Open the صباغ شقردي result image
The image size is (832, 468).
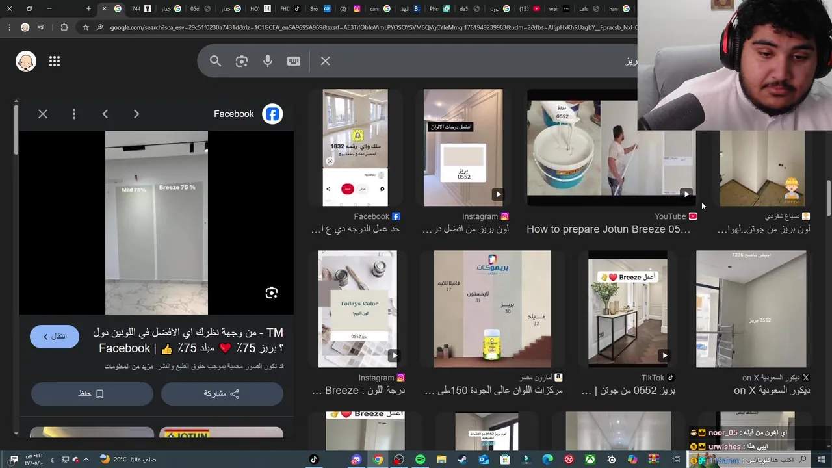click(x=762, y=168)
